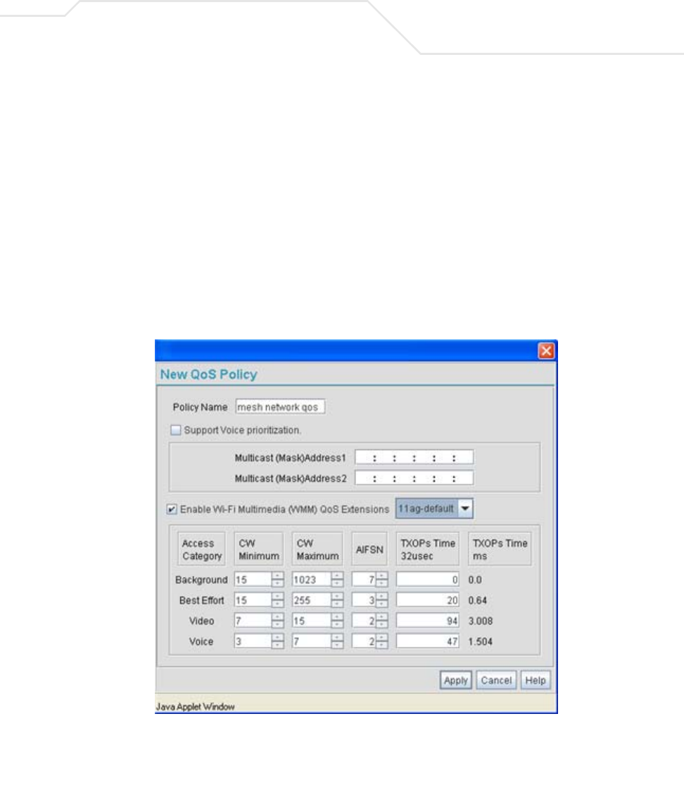Image resolution: width=684 pixels, height=790 pixels.
Task: Click the TXOPs Time ms header
Action: (x=500, y=549)
